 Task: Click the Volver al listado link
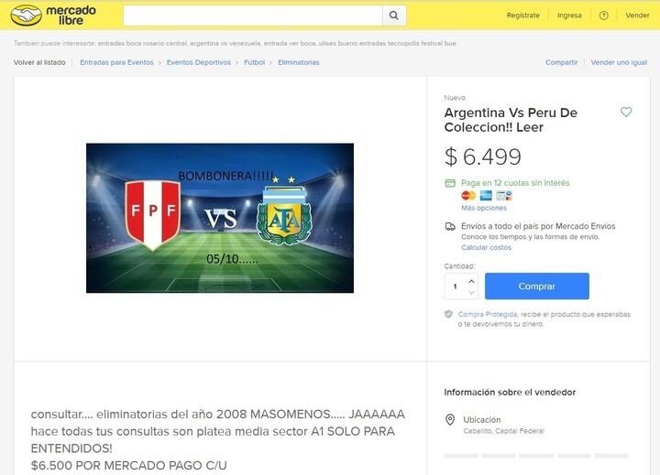coord(39,62)
